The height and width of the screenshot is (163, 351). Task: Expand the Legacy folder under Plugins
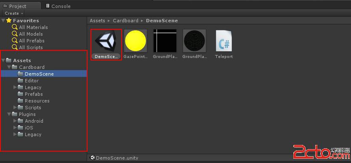(x=15, y=134)
